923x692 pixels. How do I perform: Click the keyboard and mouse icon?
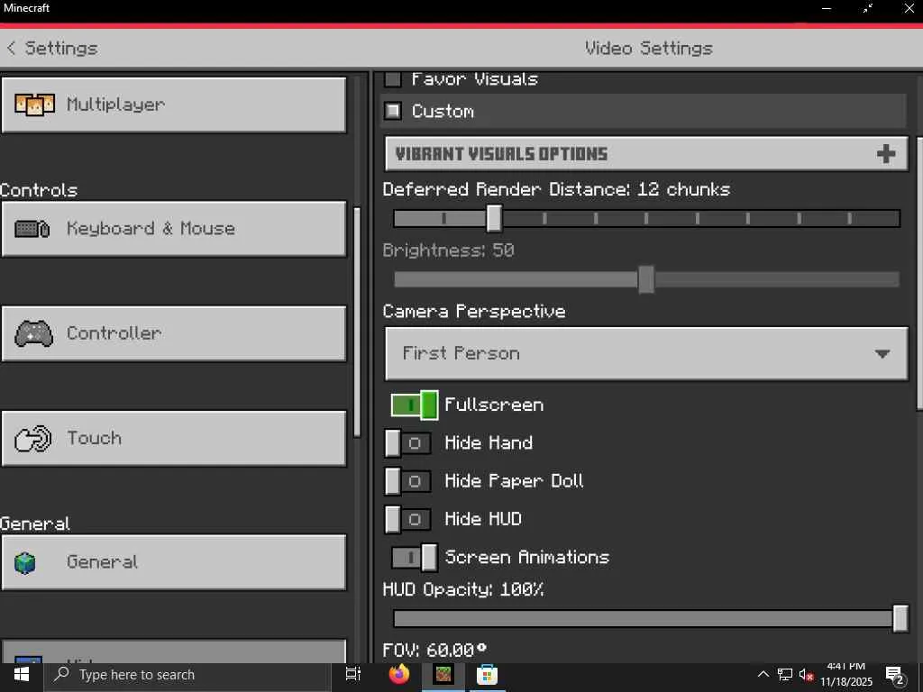(32, 229)
